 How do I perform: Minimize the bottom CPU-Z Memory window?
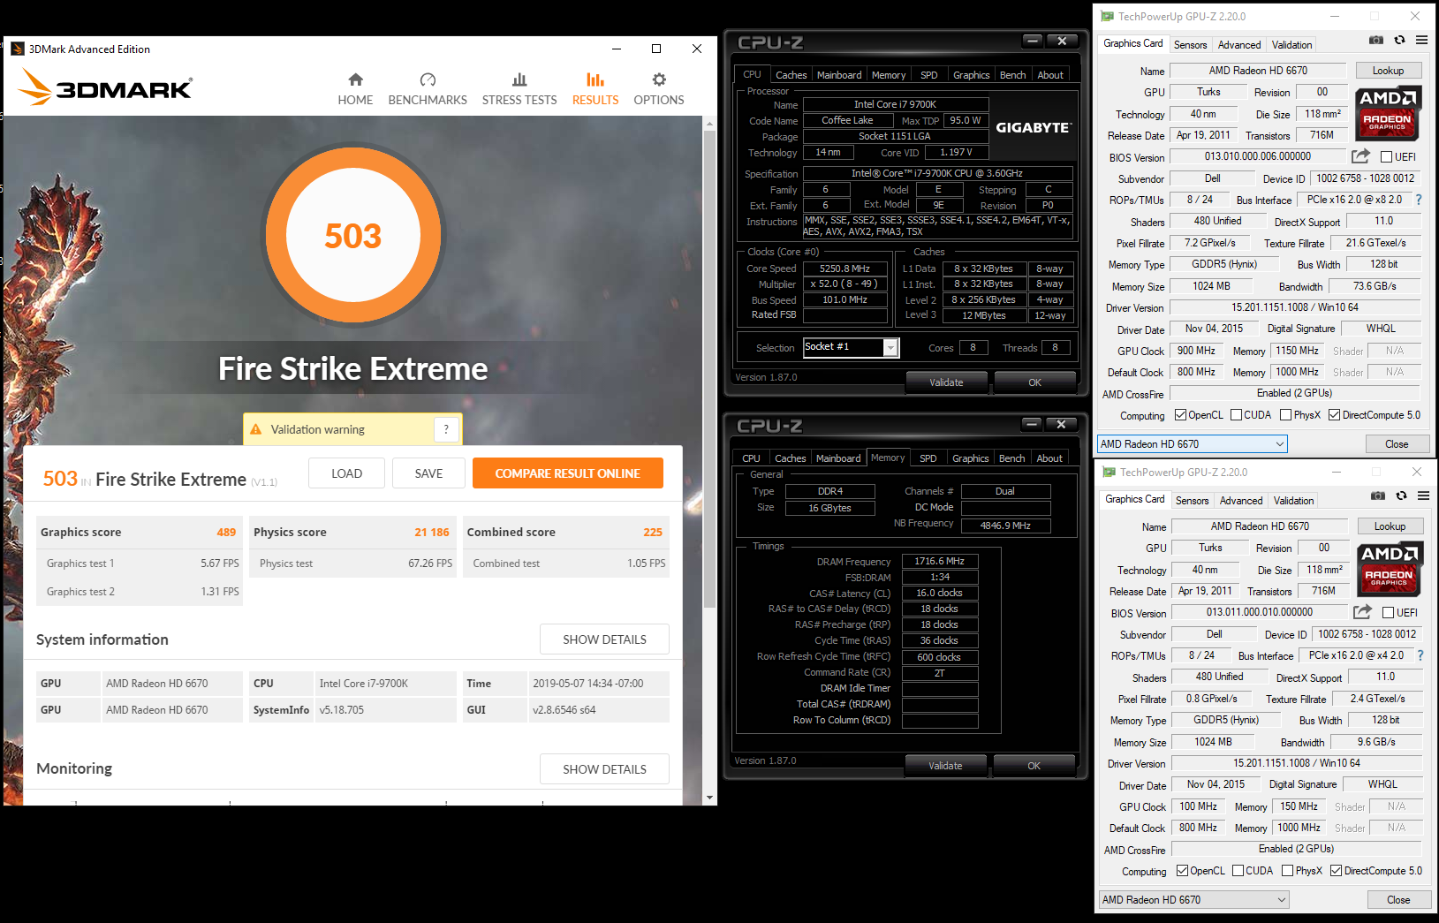coord(1031,424)
